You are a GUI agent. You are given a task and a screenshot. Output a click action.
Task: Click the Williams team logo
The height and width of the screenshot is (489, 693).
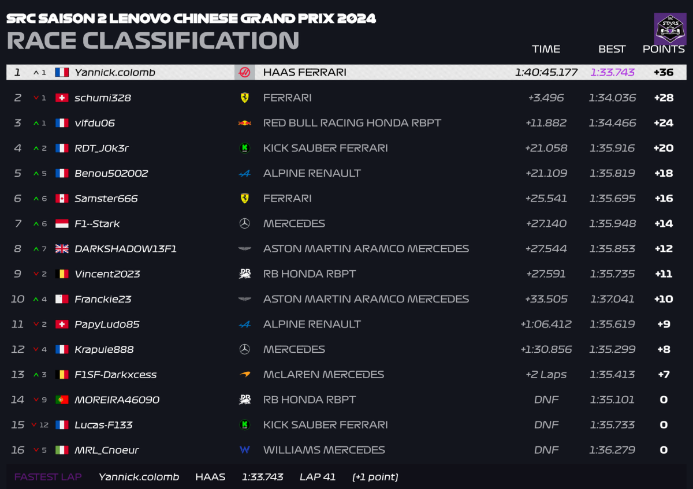(x=244, y=450)
